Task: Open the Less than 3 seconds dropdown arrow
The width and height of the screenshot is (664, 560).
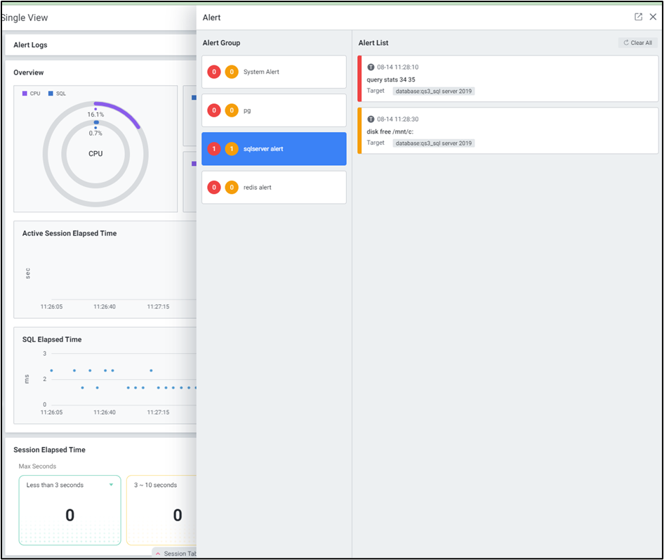Action: [x=111, y=485]
